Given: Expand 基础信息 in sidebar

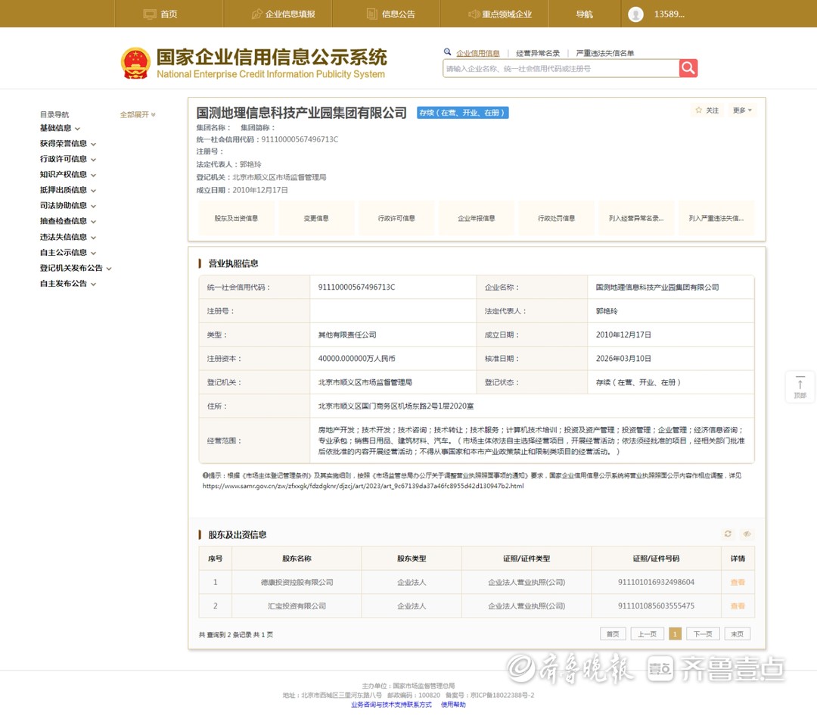Looking at the screenshot, I should pos(60,128).
